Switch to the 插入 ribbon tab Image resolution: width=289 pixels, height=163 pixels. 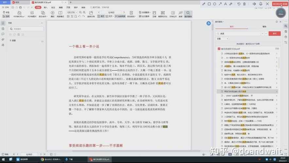(x=45, y=7)
